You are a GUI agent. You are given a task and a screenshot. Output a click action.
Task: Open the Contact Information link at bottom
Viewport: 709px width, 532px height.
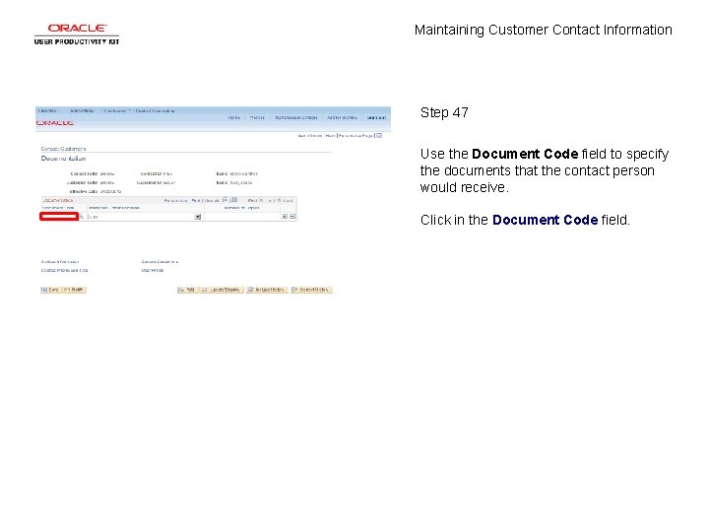click(x=60, y=262)
